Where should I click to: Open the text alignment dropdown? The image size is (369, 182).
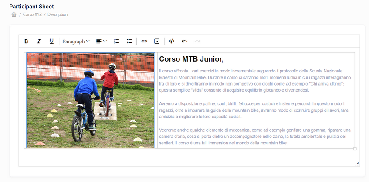point(102,41)
